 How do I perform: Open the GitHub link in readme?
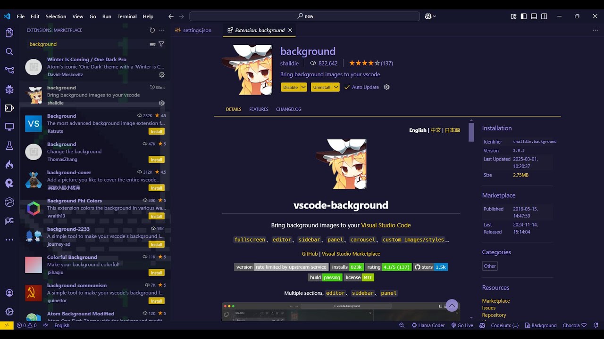(x=310, y=254)
